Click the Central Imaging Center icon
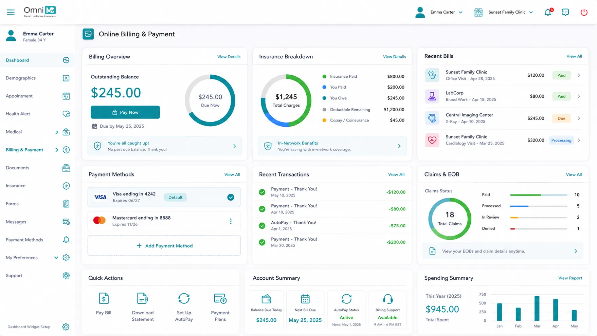This screenshot has width=597, height=336. [432, 118]
